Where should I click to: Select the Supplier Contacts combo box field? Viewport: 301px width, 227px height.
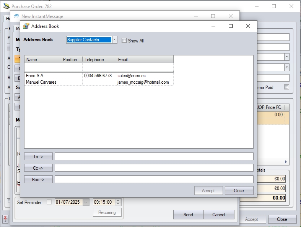coord(89,40)
